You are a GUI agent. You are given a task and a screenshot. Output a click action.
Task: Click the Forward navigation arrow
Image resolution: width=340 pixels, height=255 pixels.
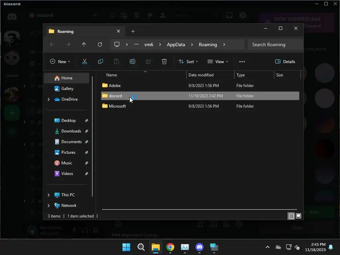(x=68, y=44)
